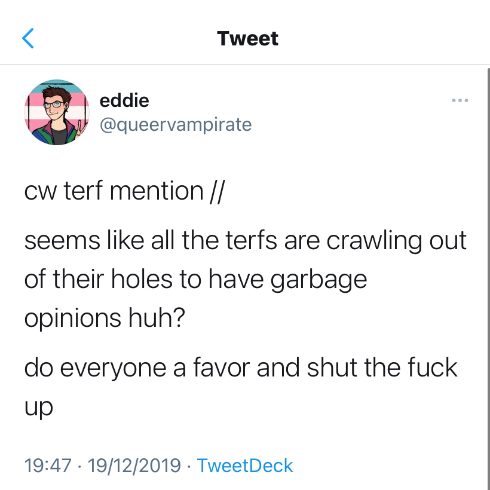Click the word "shut" in the tweet
The height and width of the screenshot is (490, 490).
click(332, 368)
